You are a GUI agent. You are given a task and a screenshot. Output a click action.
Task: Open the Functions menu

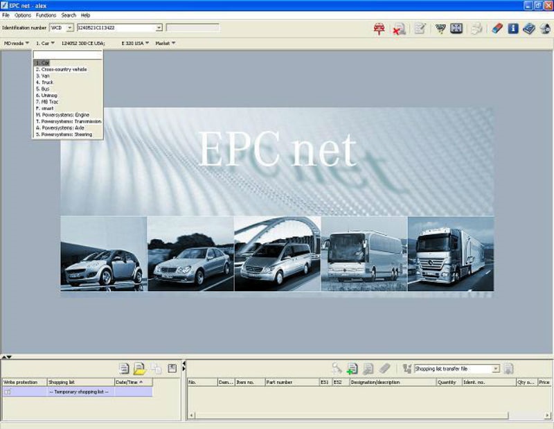pos(46,15)
